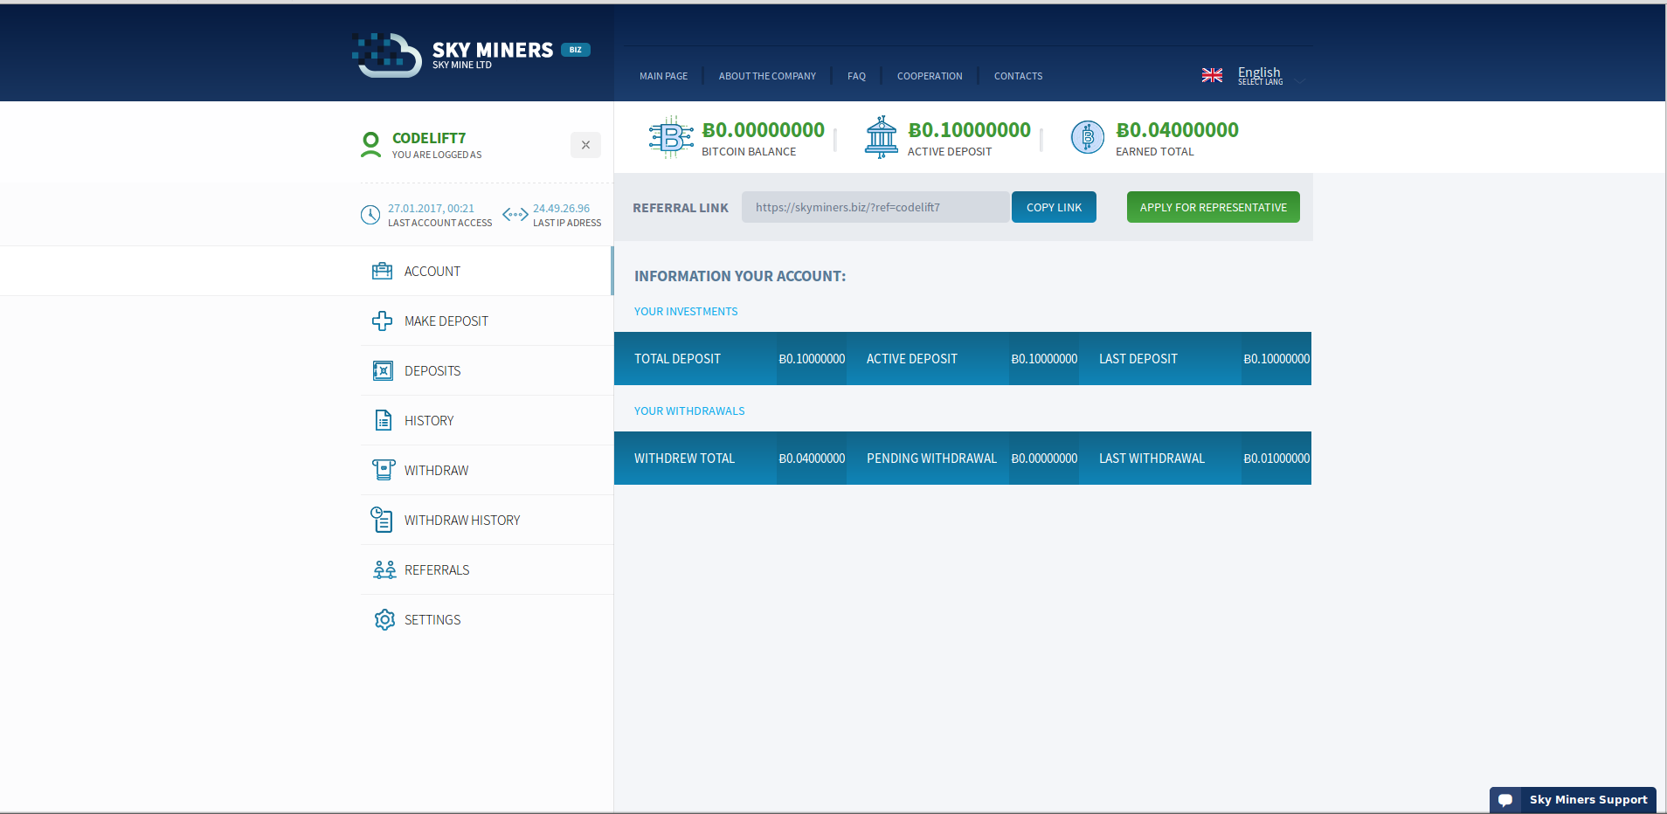Click the Earned Total amount B0.04000000

(1178, 130)
